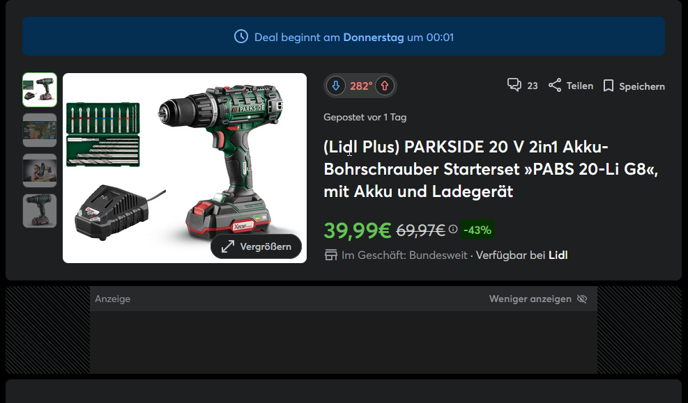Image resolution: width=688 pixels, height=403 pixels.
Task: Hide the ad using the eye-off icon
Action: [582, 299]
